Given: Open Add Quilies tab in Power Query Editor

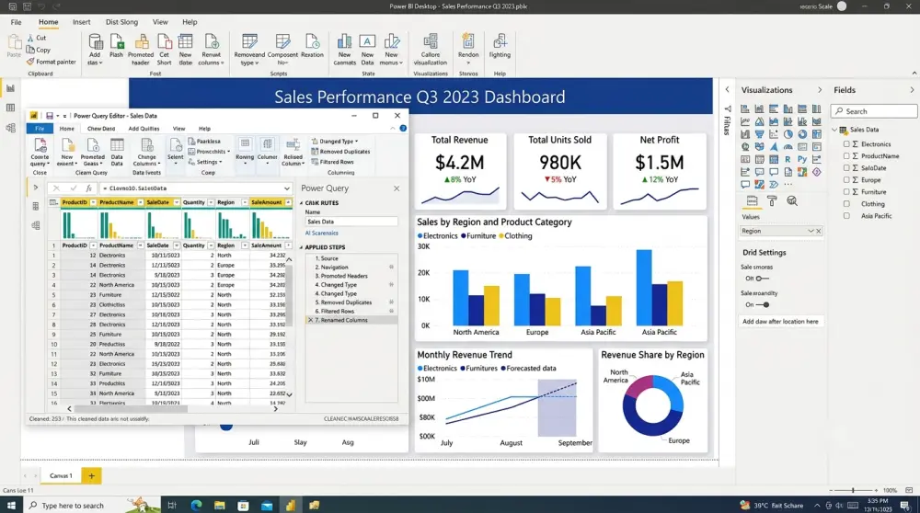Looking at the screenshot, I should [144, 129].
